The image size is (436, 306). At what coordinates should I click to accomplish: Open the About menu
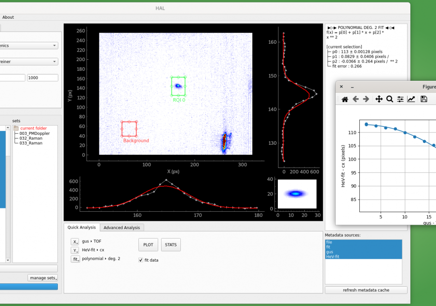8,17
